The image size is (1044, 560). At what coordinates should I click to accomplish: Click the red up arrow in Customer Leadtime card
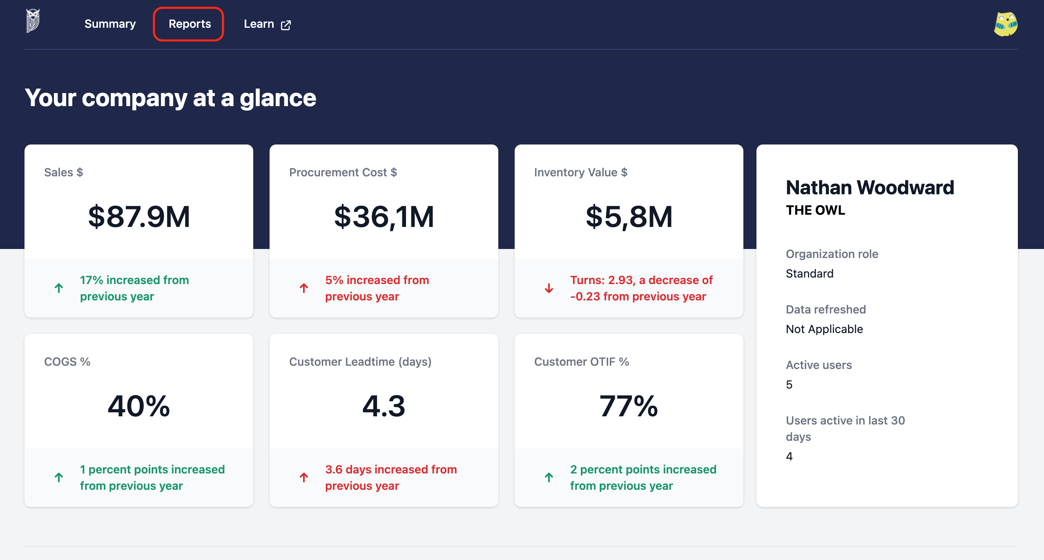click(304, 478)
